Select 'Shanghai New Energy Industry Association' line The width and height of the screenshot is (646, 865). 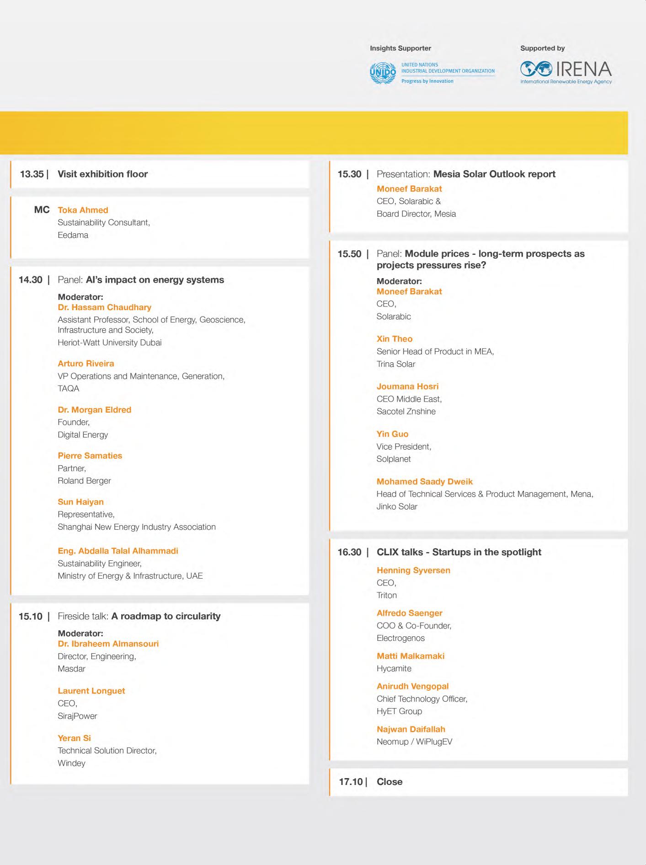[x=137, y=527]
